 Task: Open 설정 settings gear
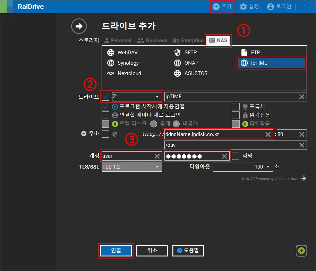click(243, 7)
